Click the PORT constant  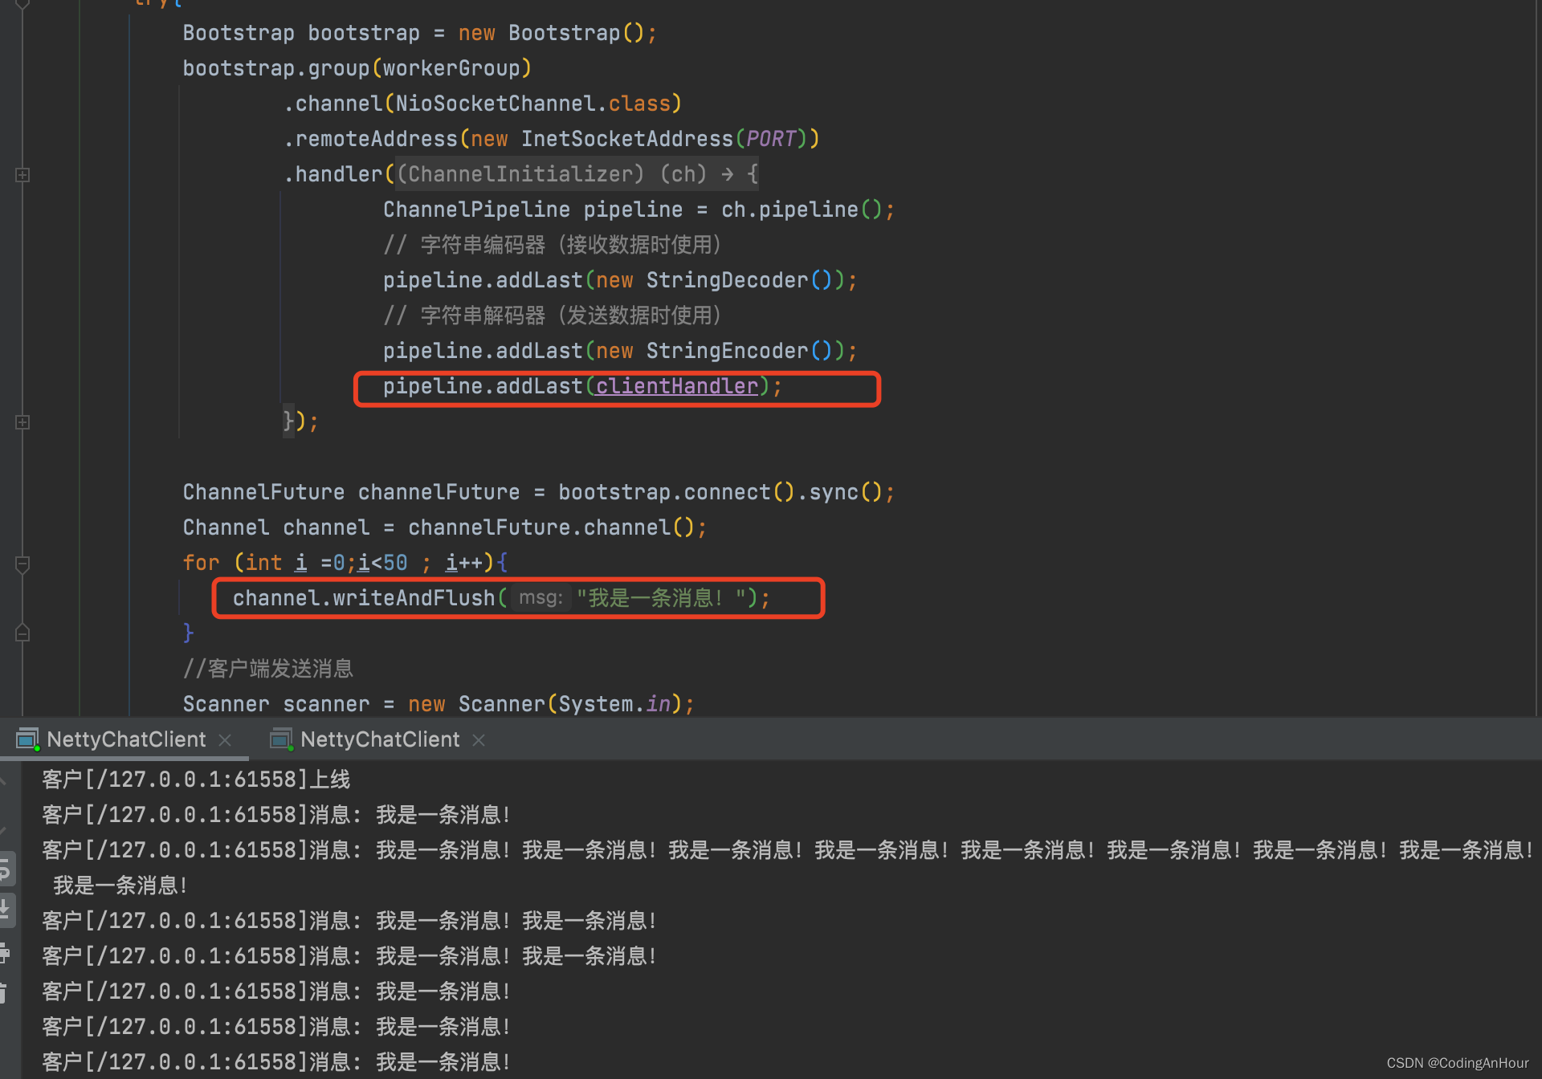click(771, 139)
